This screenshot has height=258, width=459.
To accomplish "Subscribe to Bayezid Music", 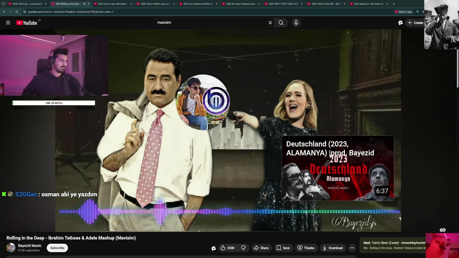I will point(57,248).
